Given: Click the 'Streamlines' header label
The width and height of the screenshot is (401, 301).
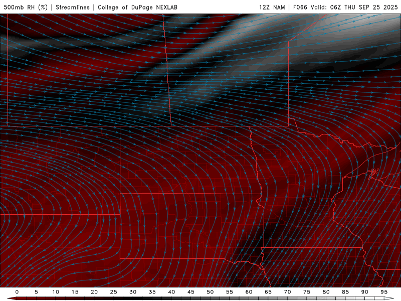Looking at the screenshot, I should tap(73, 7).
